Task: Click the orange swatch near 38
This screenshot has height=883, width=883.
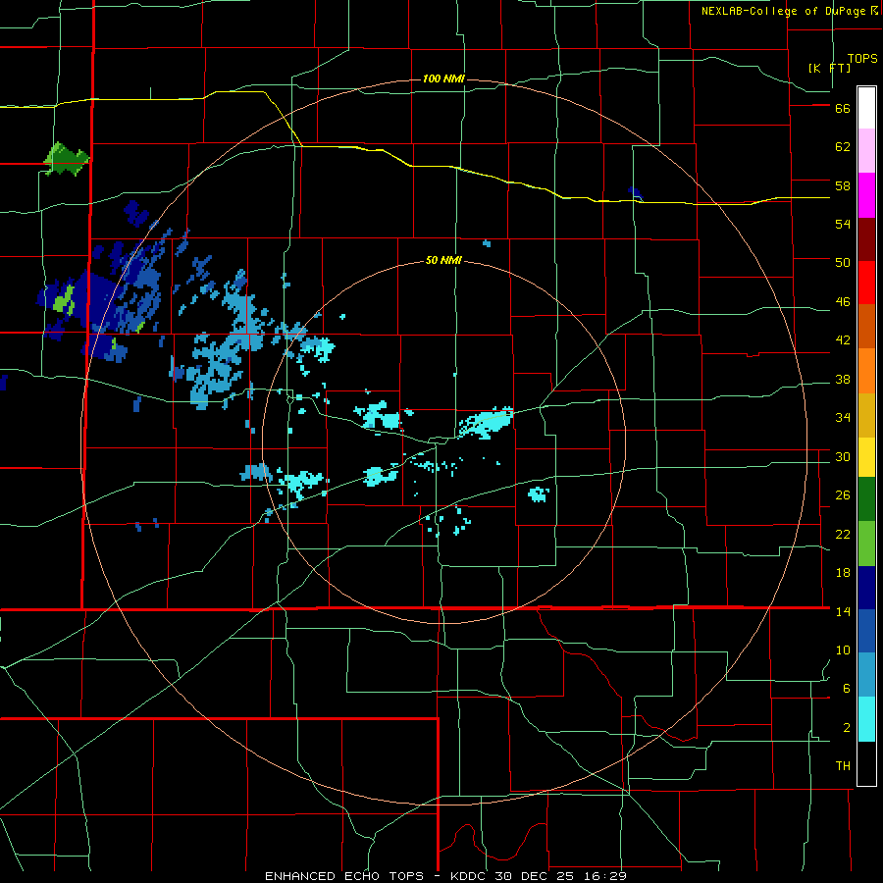Action: click(866, 371)
